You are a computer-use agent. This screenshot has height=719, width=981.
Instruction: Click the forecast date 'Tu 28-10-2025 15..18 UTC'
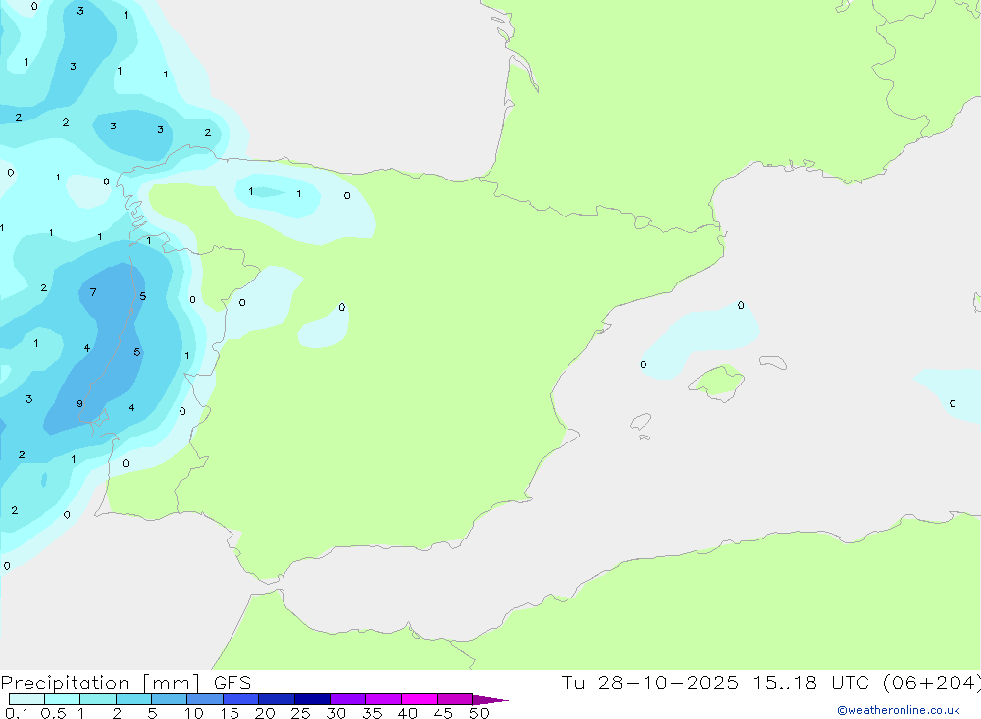click(718, 683)
